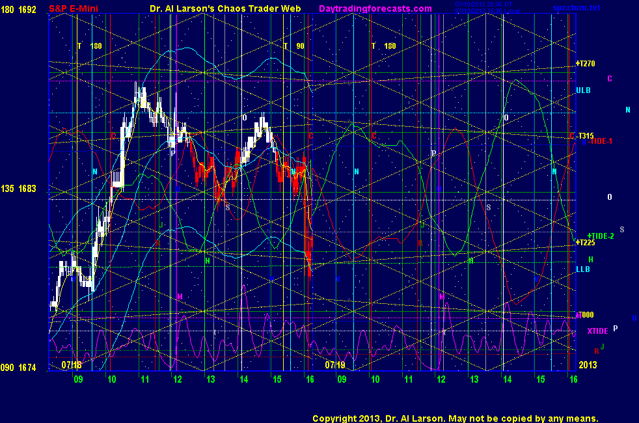Click the 180 1692 price axis label

(18, 9)
